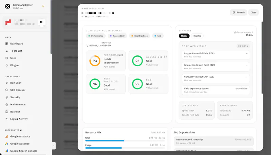271x155 pixels.
Task: Select the Cumulative Layout Shift (CLS) row
Action: [216, 78]
